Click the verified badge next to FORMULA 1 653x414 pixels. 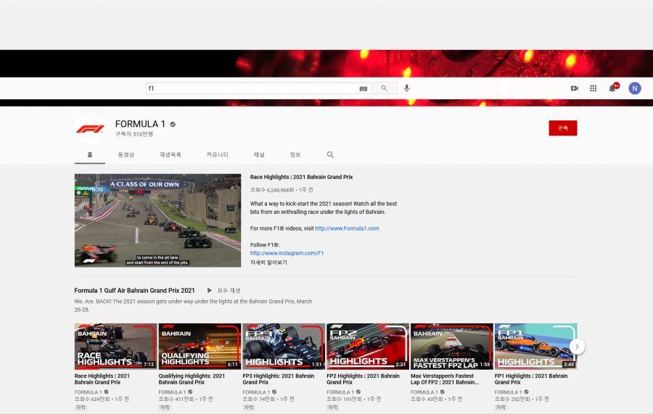point(173,124)
